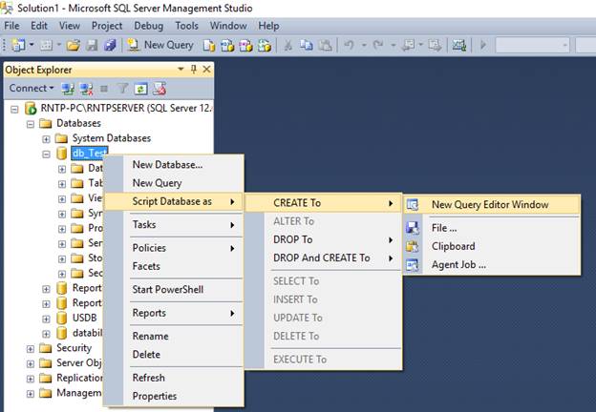The width and height of the screenshot is (596, 412).
Task: Click the Cut scissors icon
Action: pyautogui.click(x=288, y=46)
